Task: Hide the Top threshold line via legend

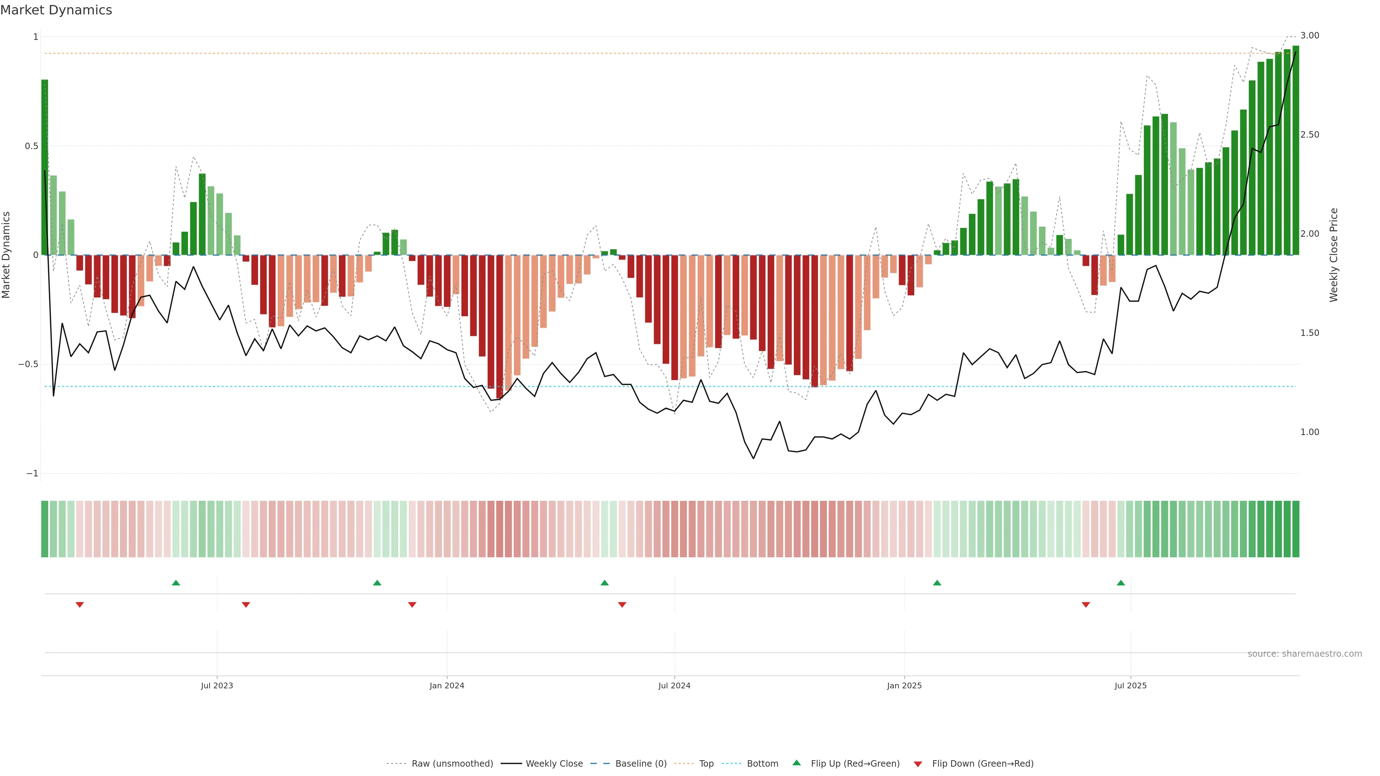Action: point(706,764)
